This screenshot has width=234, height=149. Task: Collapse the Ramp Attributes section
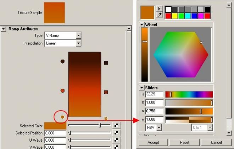[4, 29]
